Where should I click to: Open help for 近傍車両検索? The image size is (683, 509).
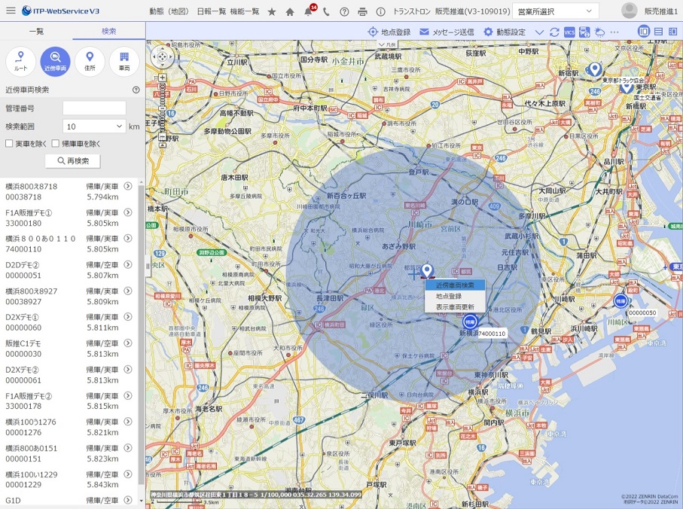click(136, 90)
